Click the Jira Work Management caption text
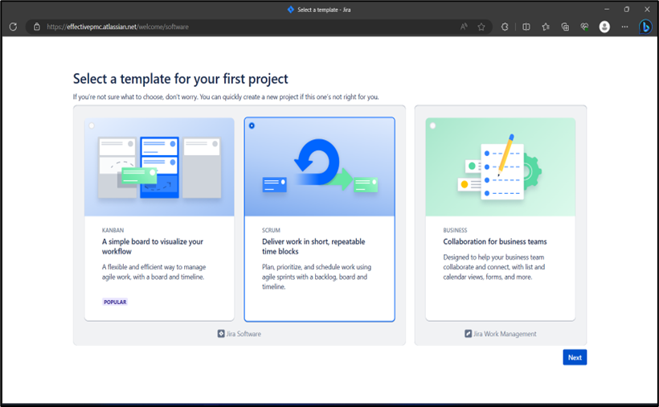Image resolution: width=659 pixels, height=407 pixels. [505, 334]
